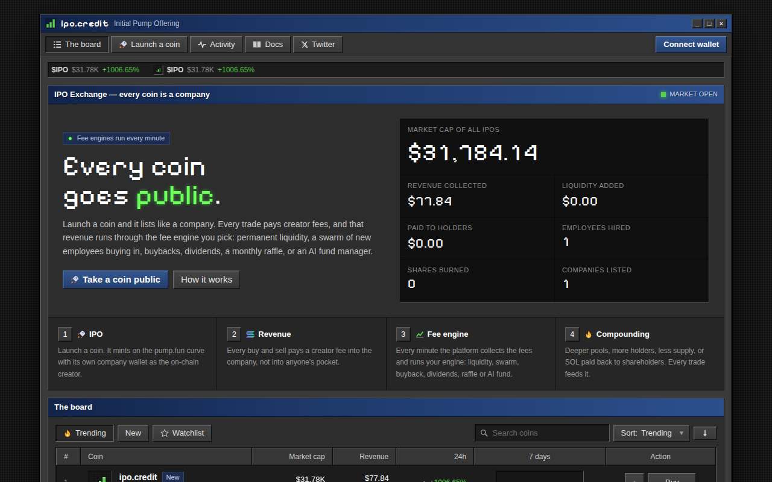
Task: Switch to the Activity tab
Action: coord(217,45)
